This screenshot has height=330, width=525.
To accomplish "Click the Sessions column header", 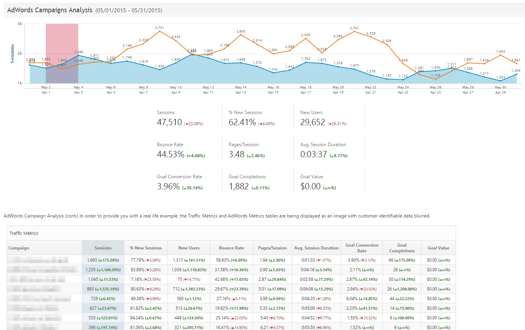I will tap(103, 248).
